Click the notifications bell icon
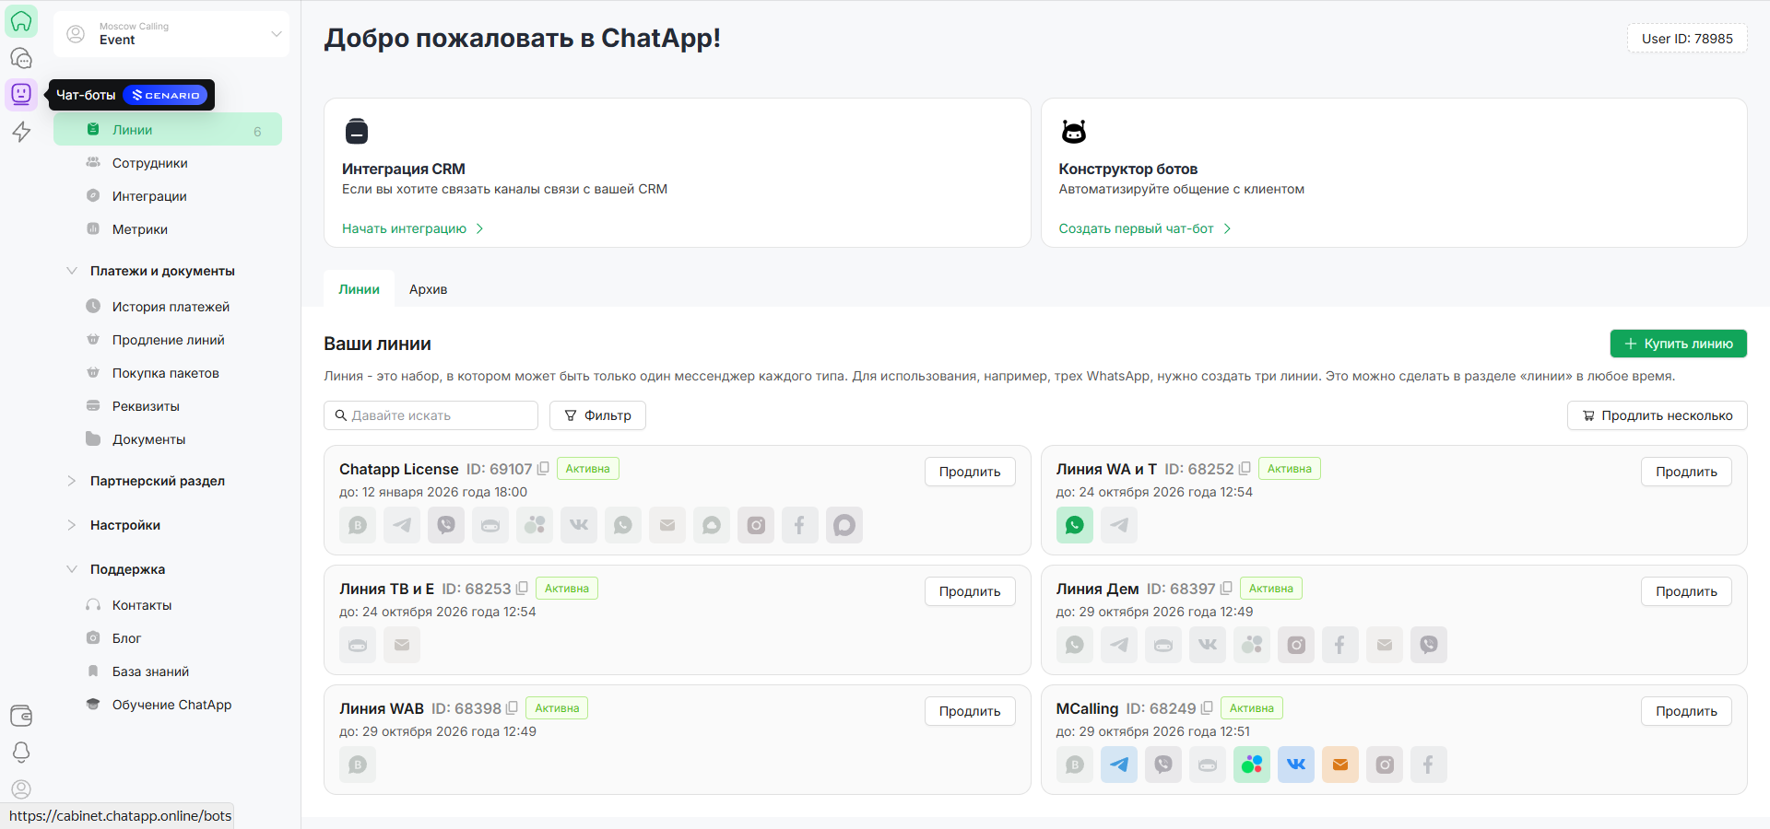1770x829 pixels. coord(21,752)
